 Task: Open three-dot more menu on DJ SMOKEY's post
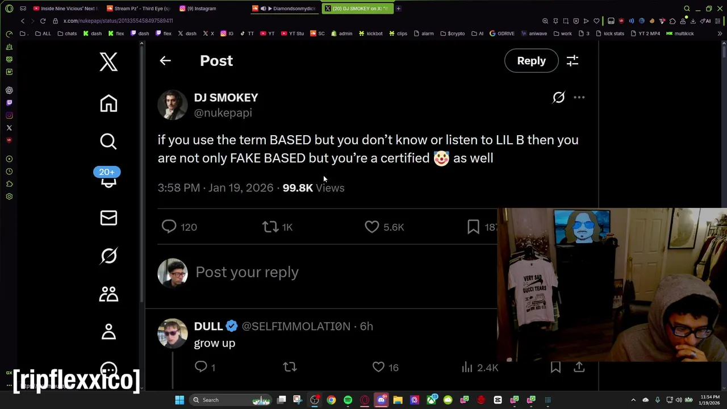[x=579, y=98]
